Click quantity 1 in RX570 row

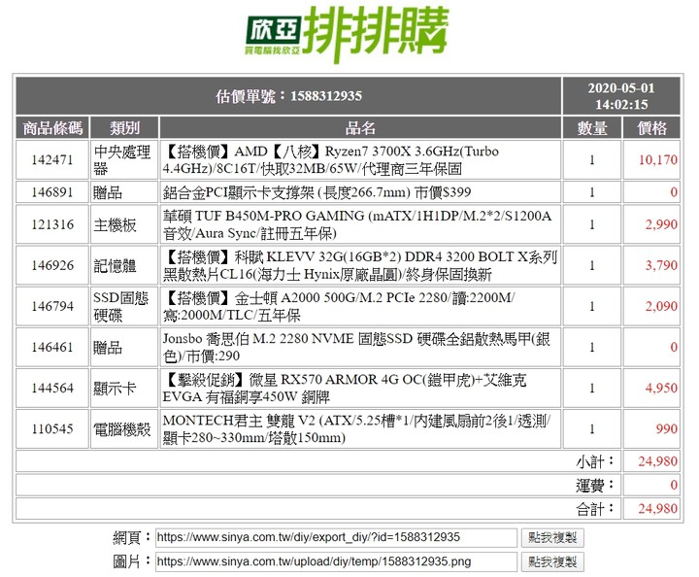pos(592,388)
